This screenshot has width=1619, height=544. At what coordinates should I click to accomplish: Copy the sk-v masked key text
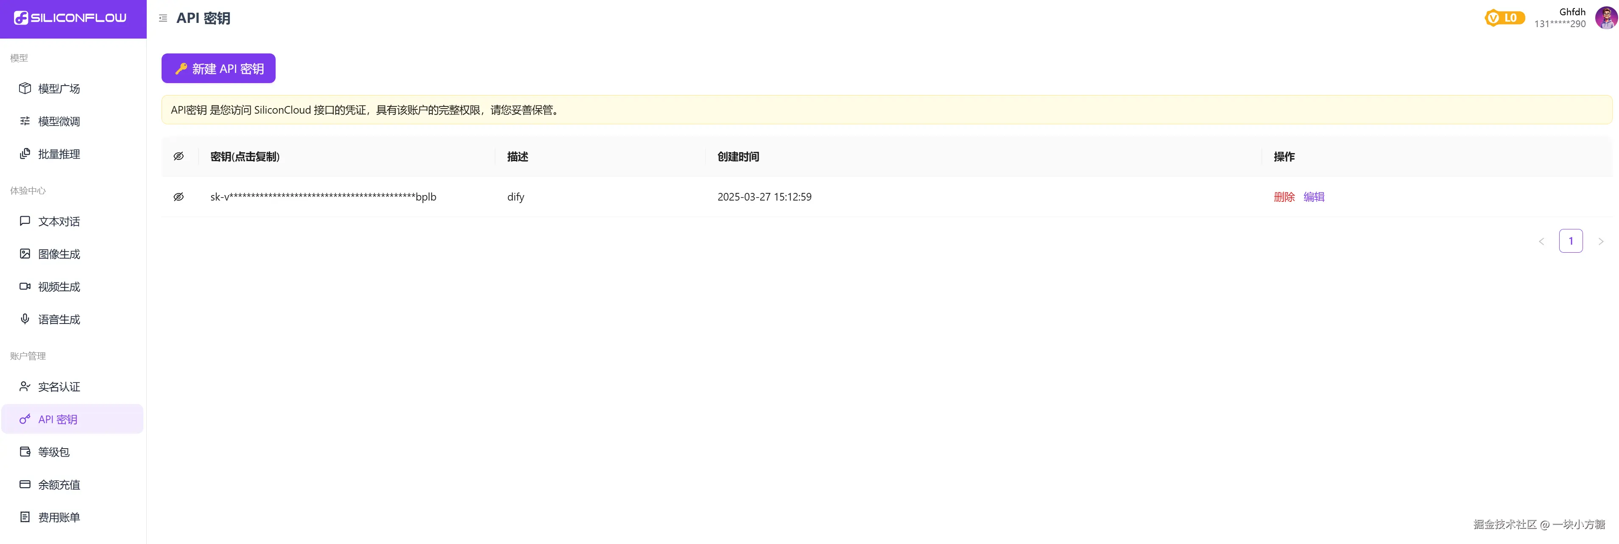tap(323, 197)
